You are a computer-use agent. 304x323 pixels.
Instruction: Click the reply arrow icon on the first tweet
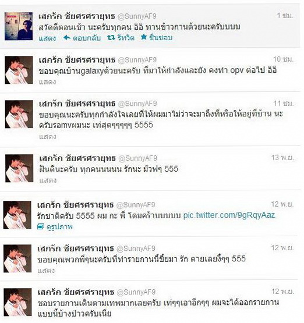point(67,37)
